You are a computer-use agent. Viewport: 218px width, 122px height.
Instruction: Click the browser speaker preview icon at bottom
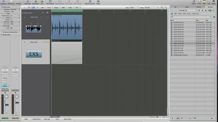tap(178, 118)
